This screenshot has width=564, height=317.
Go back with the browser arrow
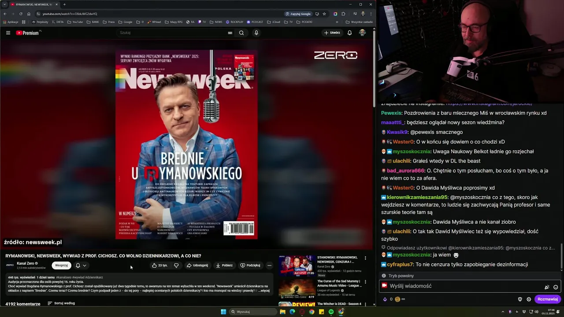tap(5, 14)
